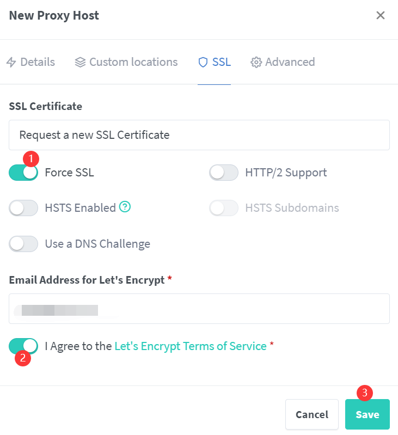Open the Custom locations tab
Image resolution: width=398 pixels, height=435 pixels.
(126, 63)
